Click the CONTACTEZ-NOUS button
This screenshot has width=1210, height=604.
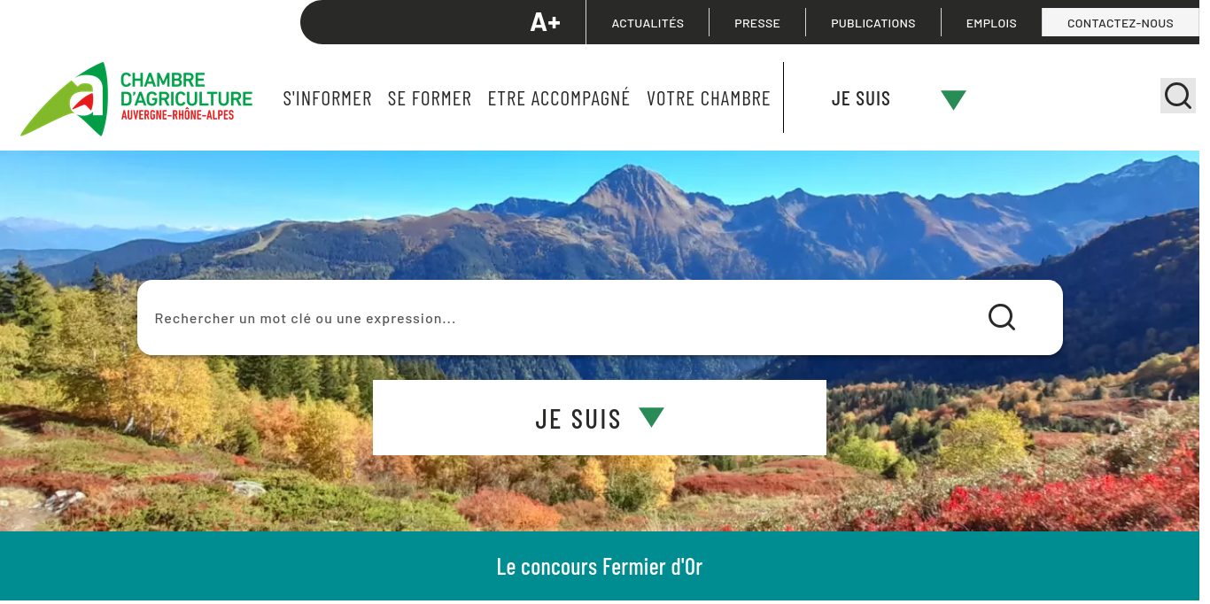tap(1121, 23)
